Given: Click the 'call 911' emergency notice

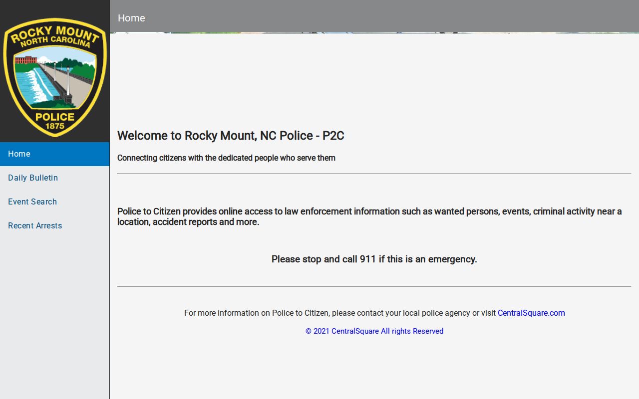Looking at the screenshot, I should click(x=374, y=259).
